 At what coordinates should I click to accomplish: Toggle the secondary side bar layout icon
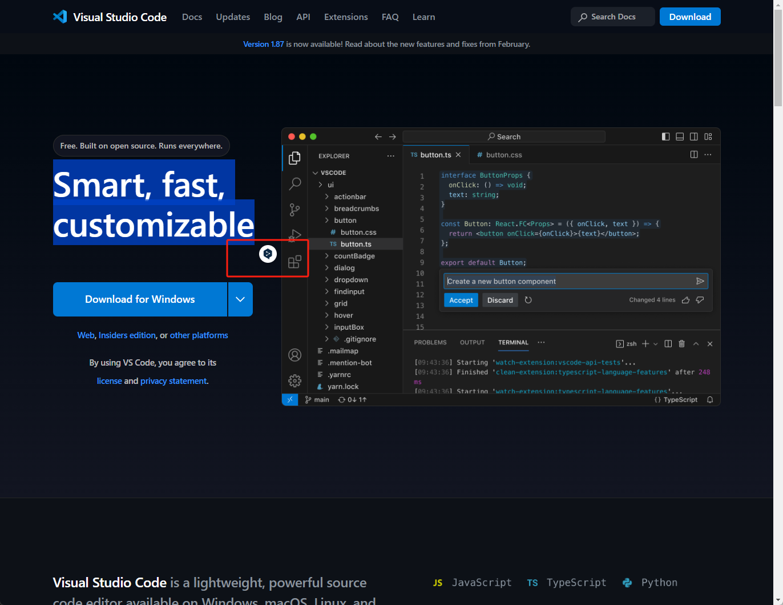click(694, 137)
